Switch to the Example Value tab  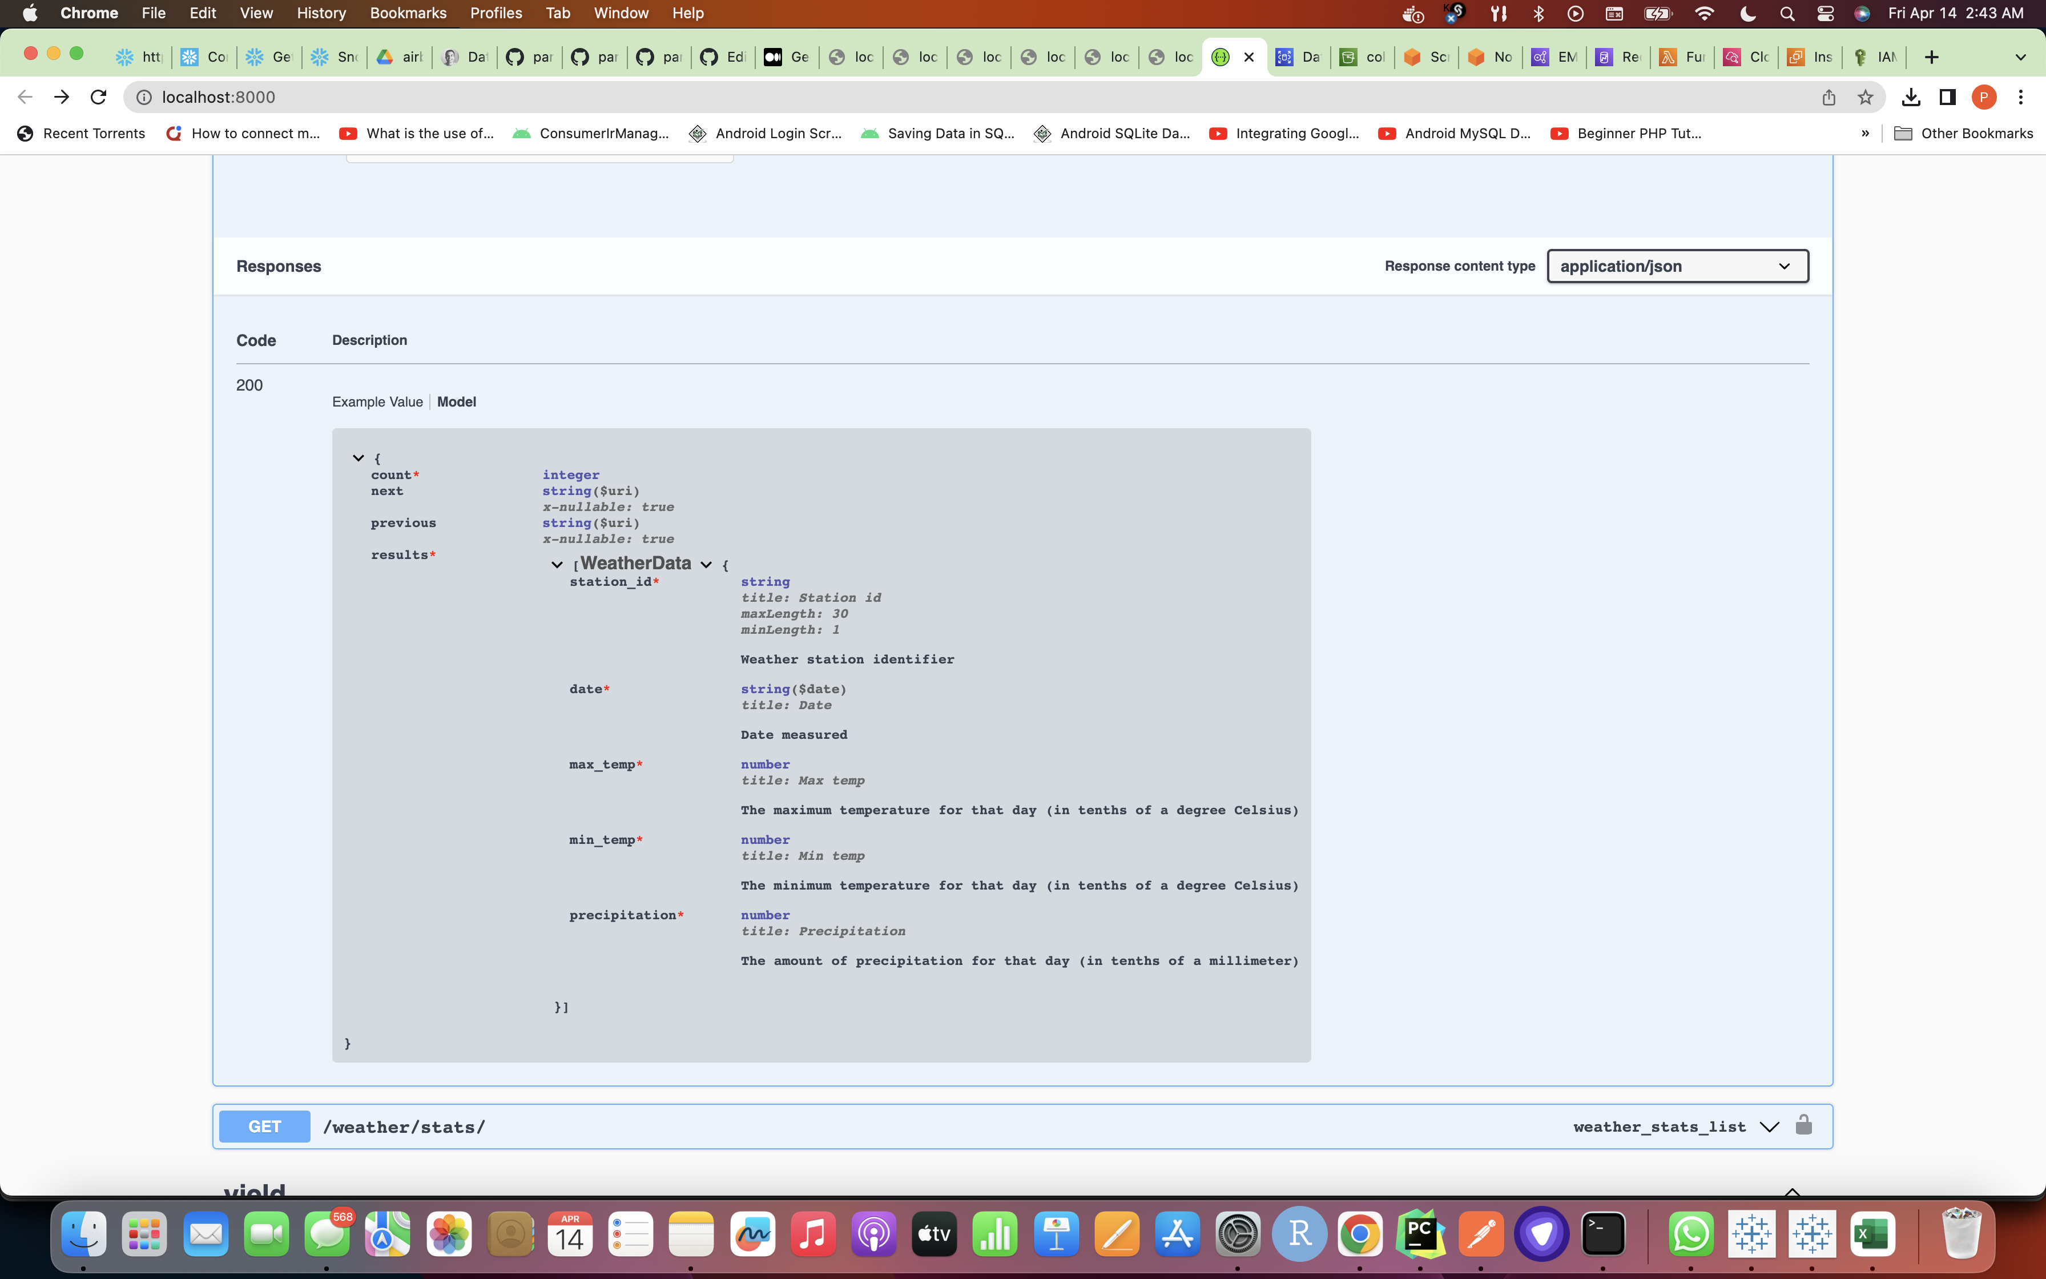coord(377,402)
